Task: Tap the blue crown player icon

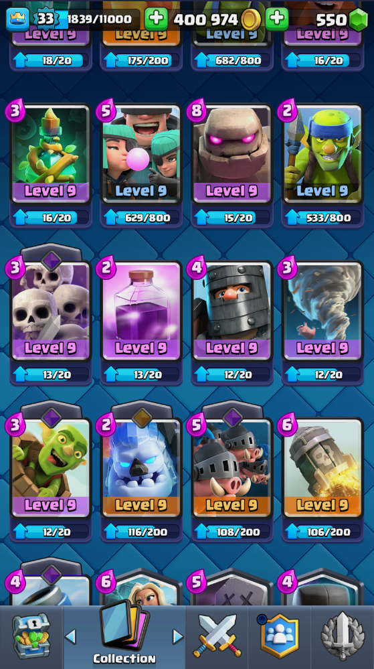Action: pos(17,19)
